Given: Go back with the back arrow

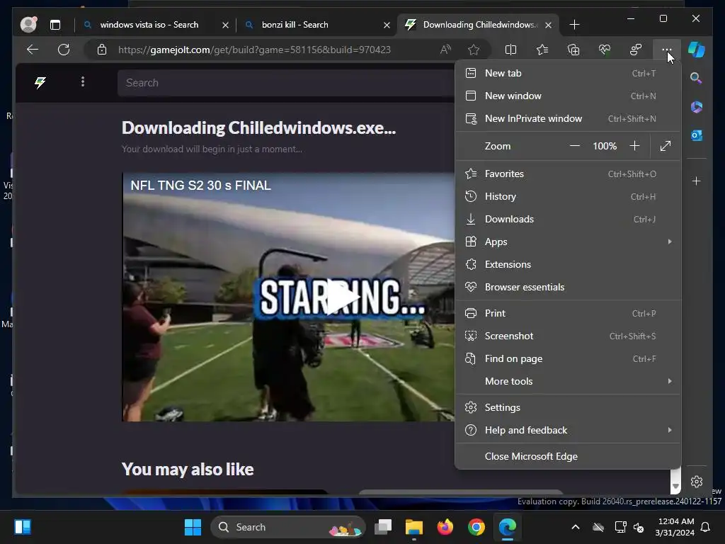Looking at the screenshot, I should click(x=33, y=50).
